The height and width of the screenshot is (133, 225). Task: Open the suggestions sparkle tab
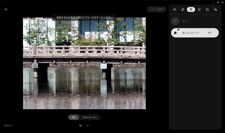[174, 9]
